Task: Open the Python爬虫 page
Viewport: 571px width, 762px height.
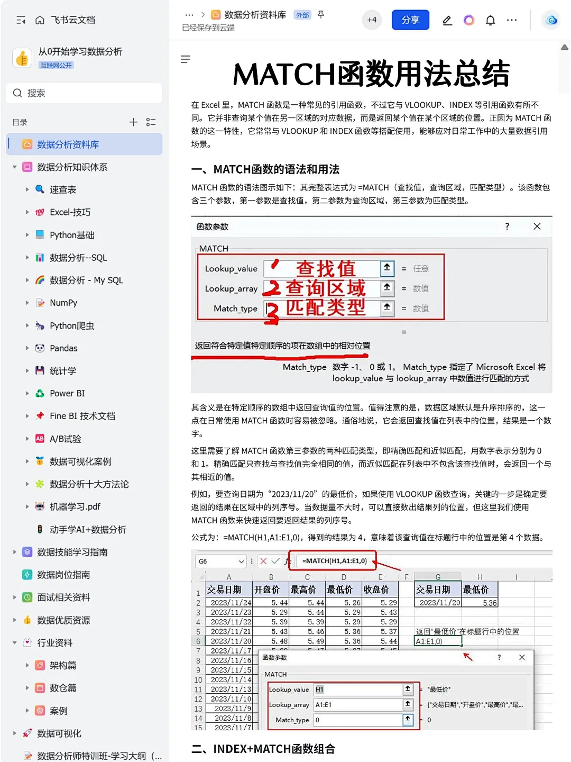Action: 72,325
